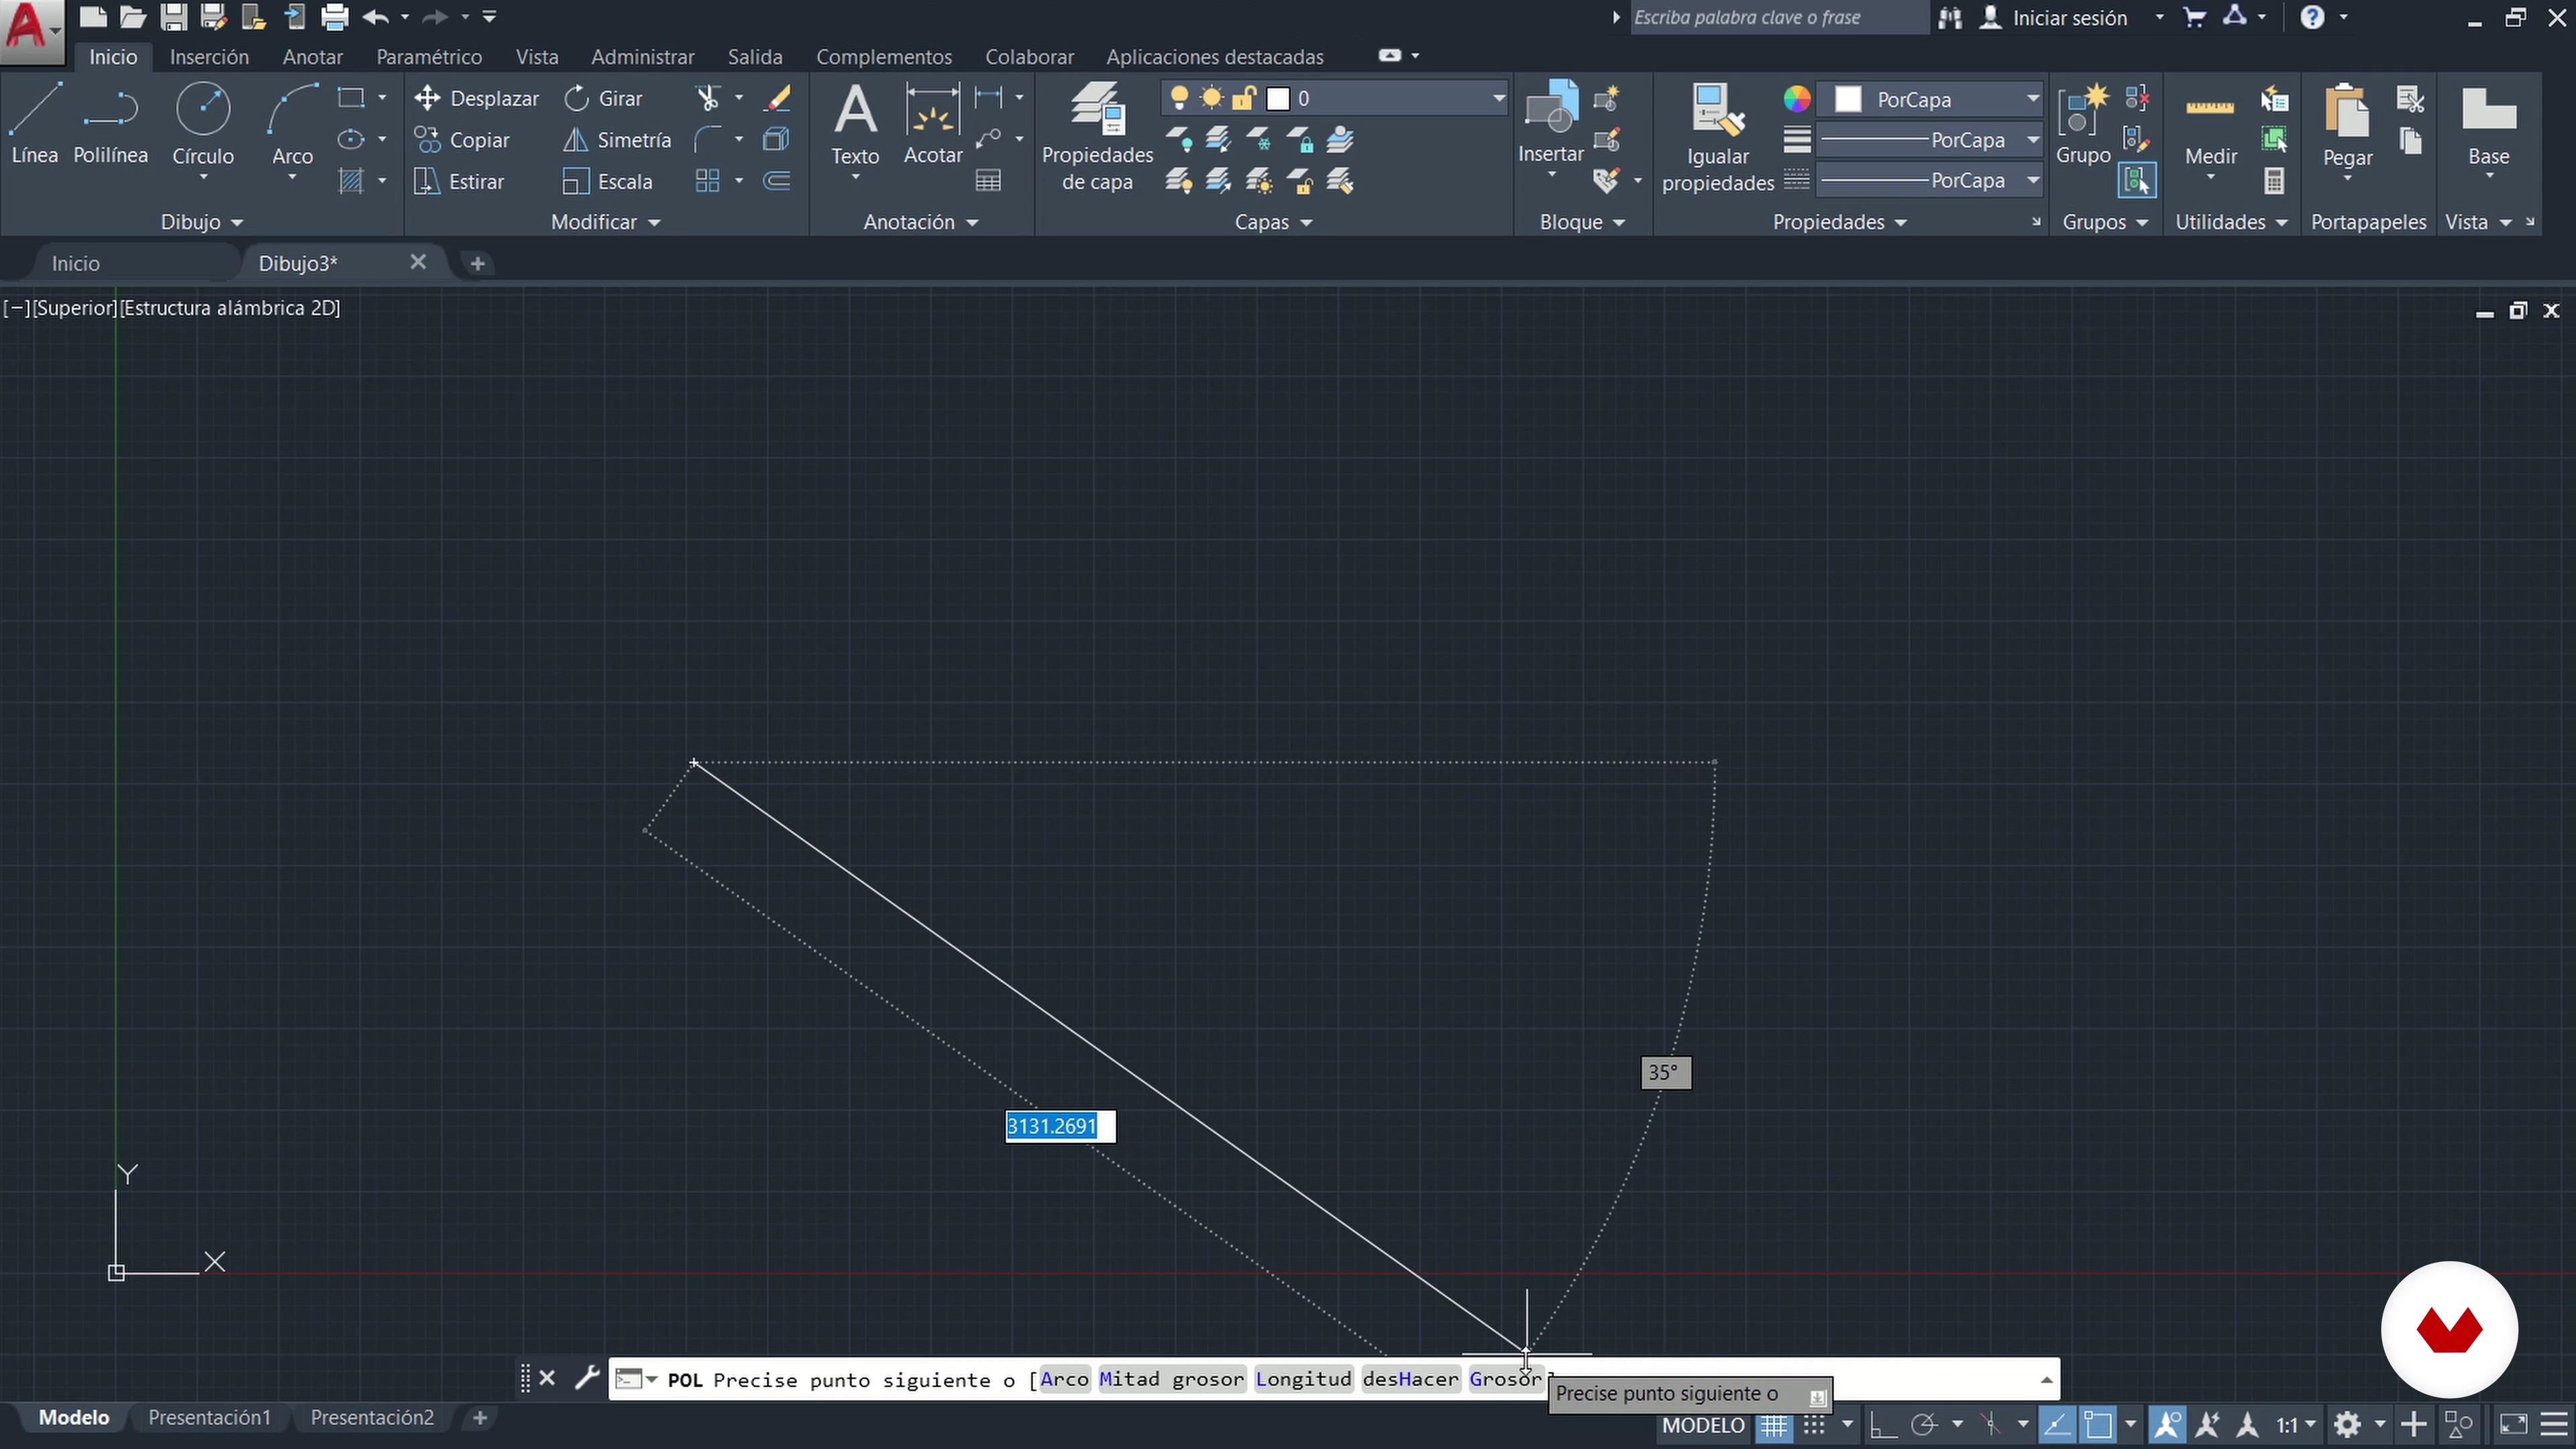Open the Texto annotation tool
2576x1449 pixels.
(855, 125)
